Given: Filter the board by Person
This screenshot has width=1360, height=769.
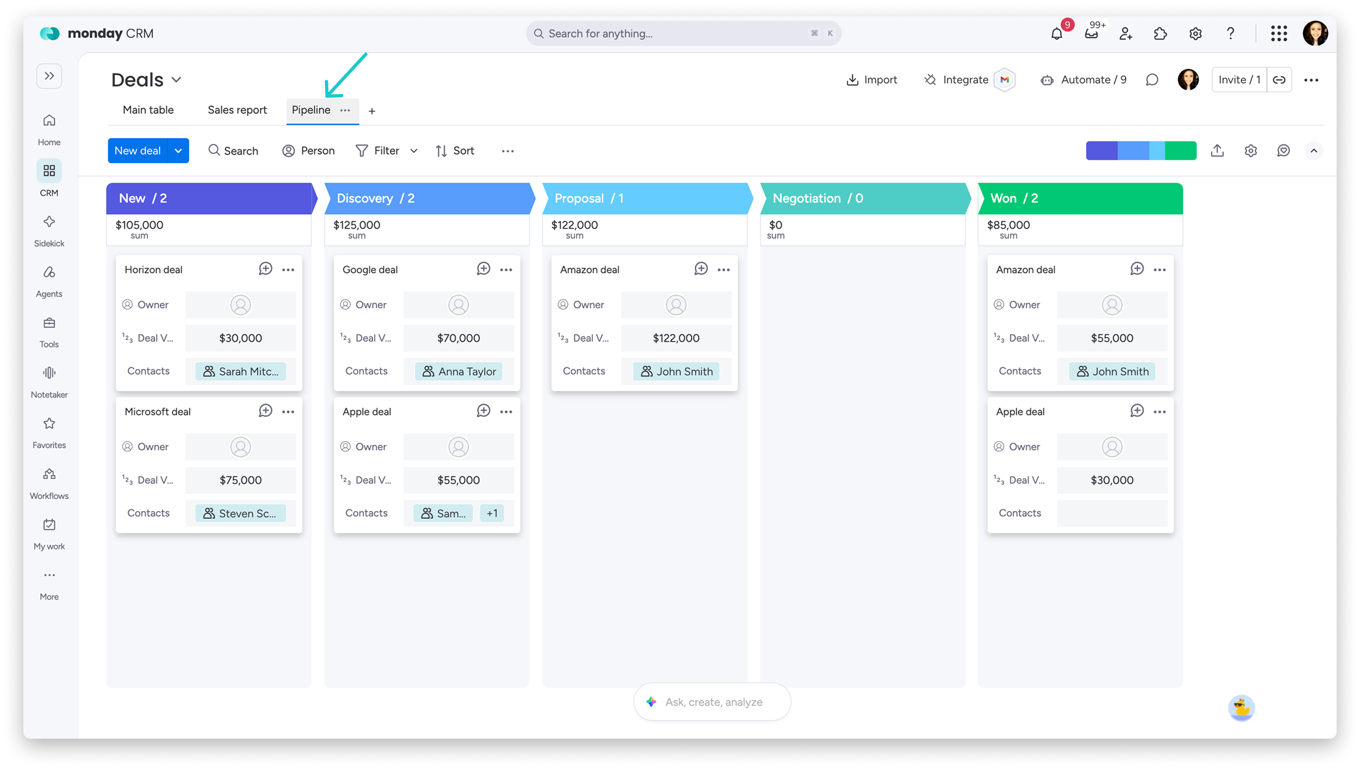Looking at the screenshot, I should pyautogui.click(x=308, y=150).
